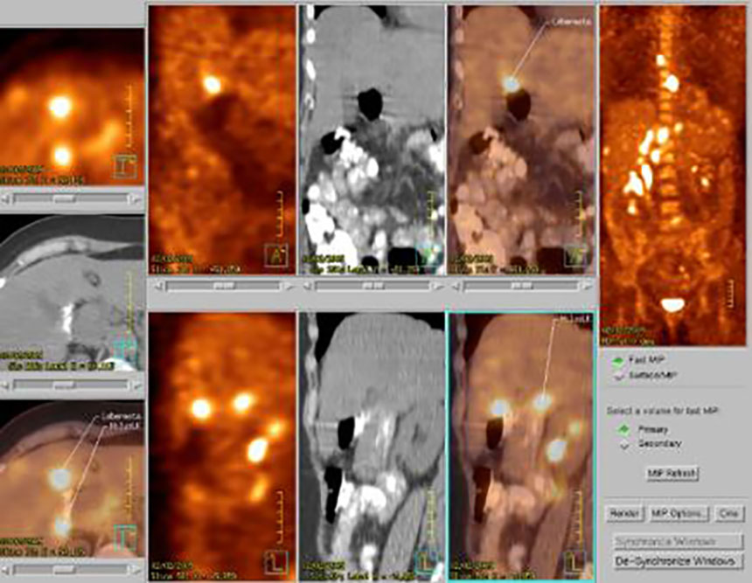Step coronal PET slice forward with right arrow
Screen dimensions: 752x583
pos(288,286)
